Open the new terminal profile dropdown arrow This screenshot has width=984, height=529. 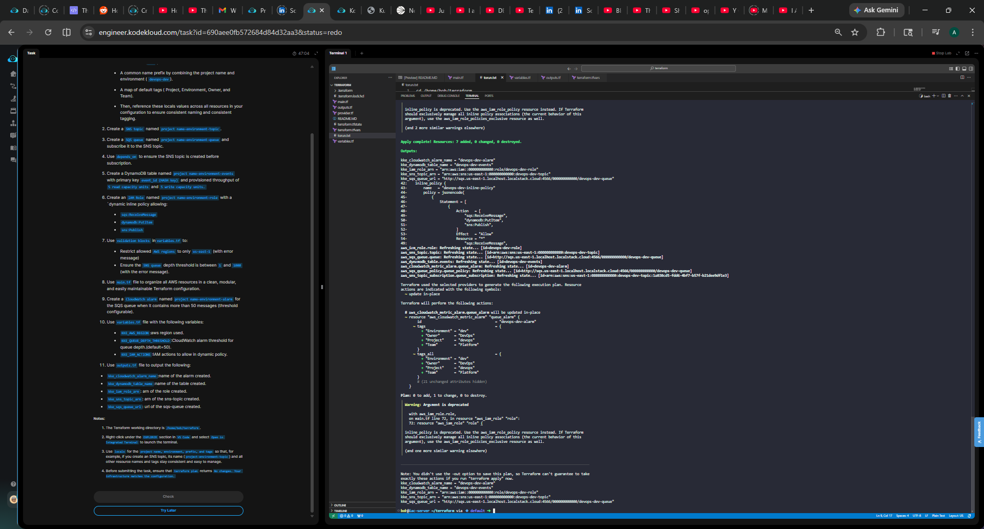click(938, 96)
